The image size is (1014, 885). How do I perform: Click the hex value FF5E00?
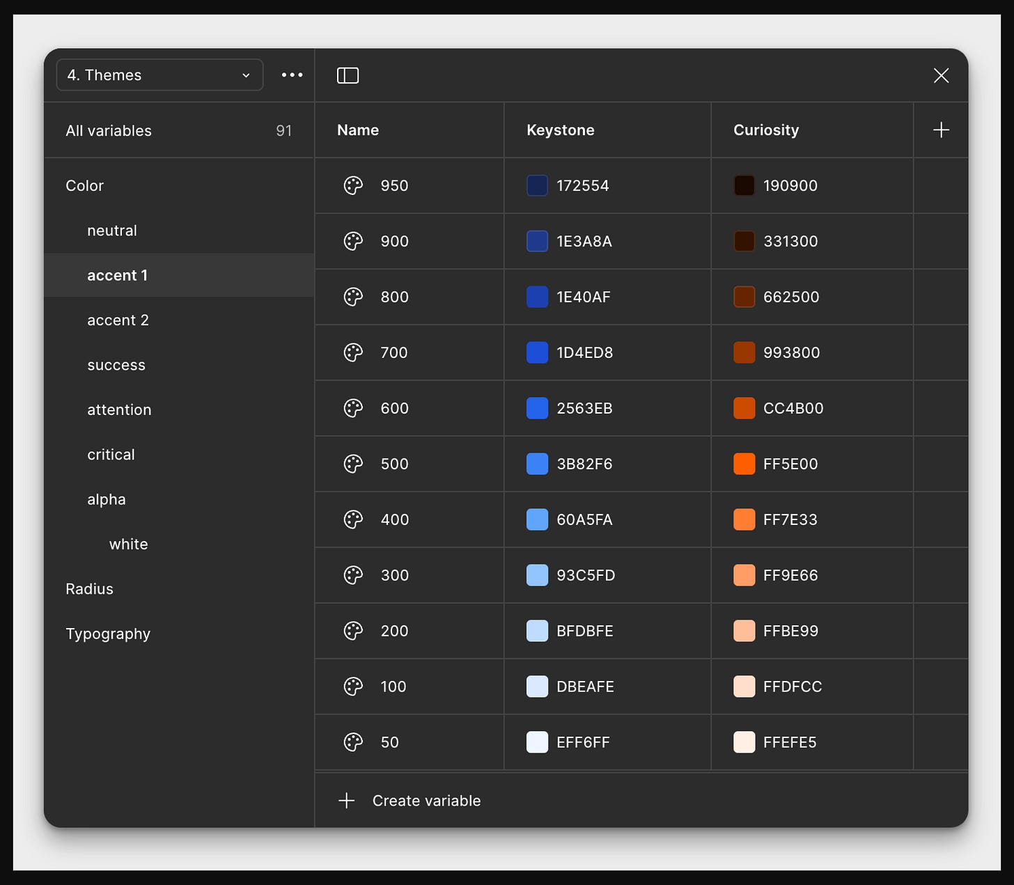[790, 464]
